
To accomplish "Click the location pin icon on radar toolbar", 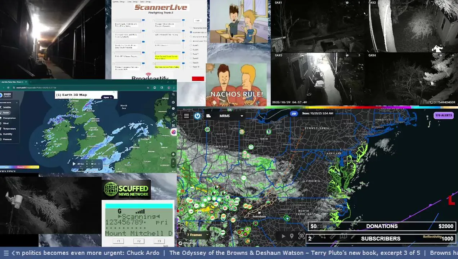I will point(292,236).
